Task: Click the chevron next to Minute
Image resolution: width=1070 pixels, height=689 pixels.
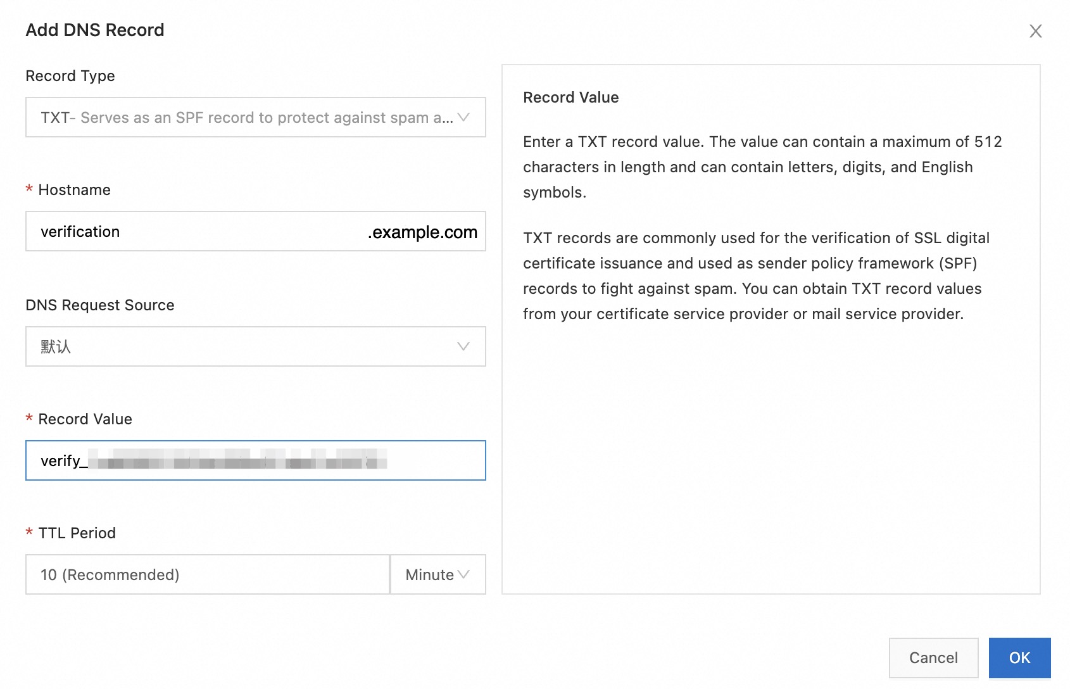Action: tap(464, 574)
